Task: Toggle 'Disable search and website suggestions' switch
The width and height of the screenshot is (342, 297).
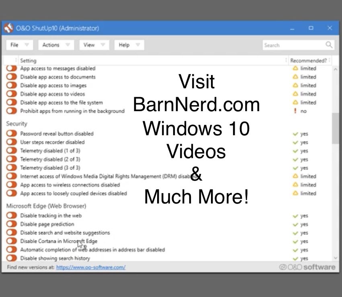Action: [x=12, y=232]
